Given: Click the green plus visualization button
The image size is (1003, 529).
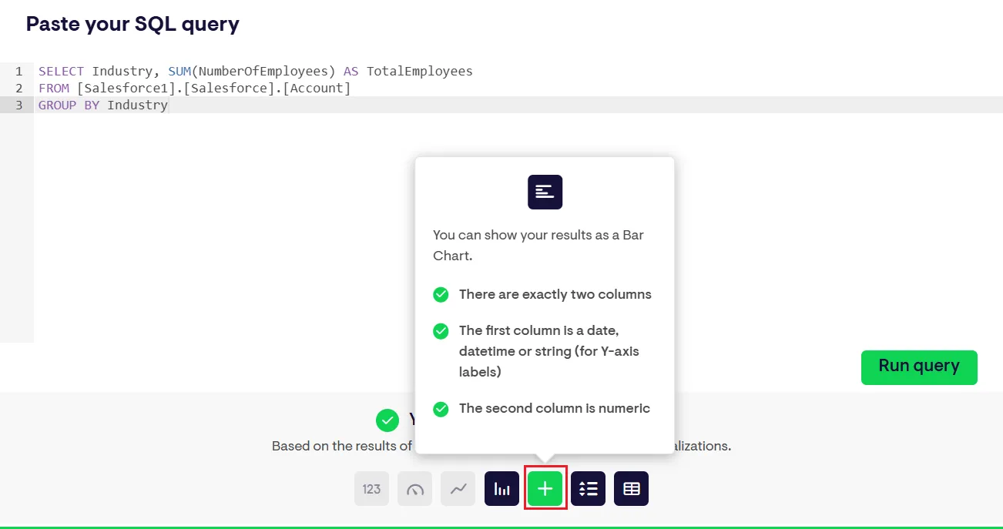Looking at the screenshot, I should pos(545,489).
